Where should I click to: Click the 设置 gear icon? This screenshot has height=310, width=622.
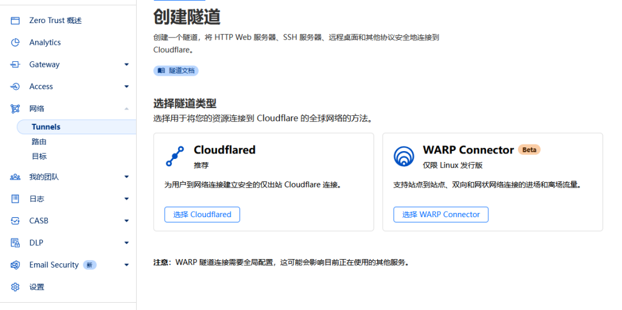tap(15, 287)
